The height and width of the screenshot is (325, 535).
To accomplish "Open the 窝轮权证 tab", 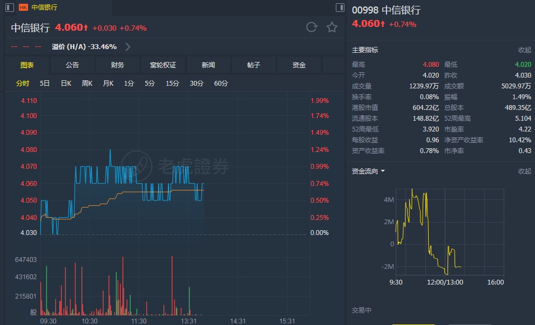I will coord(163,65).
